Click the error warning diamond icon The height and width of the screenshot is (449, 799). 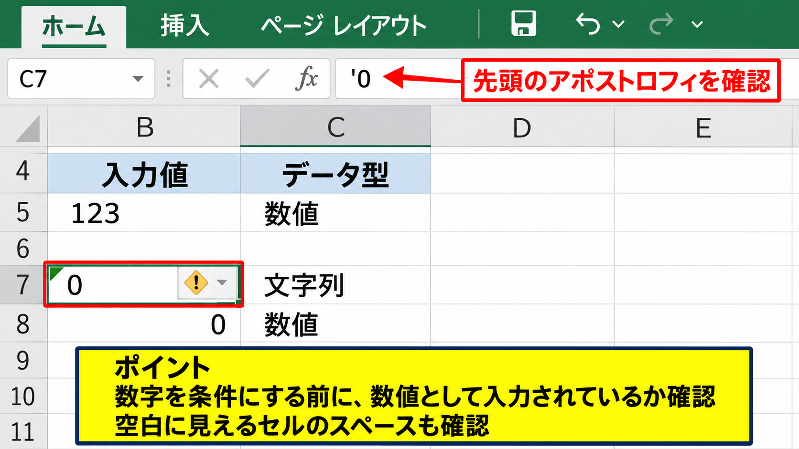point(196,282)
